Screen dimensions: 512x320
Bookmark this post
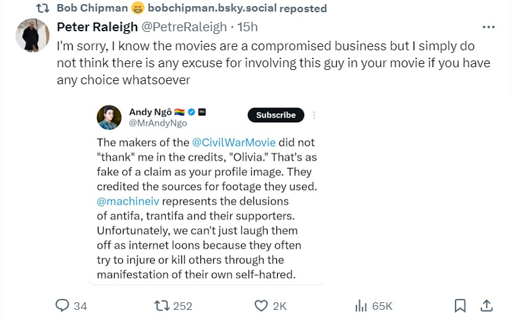point(460,306)
